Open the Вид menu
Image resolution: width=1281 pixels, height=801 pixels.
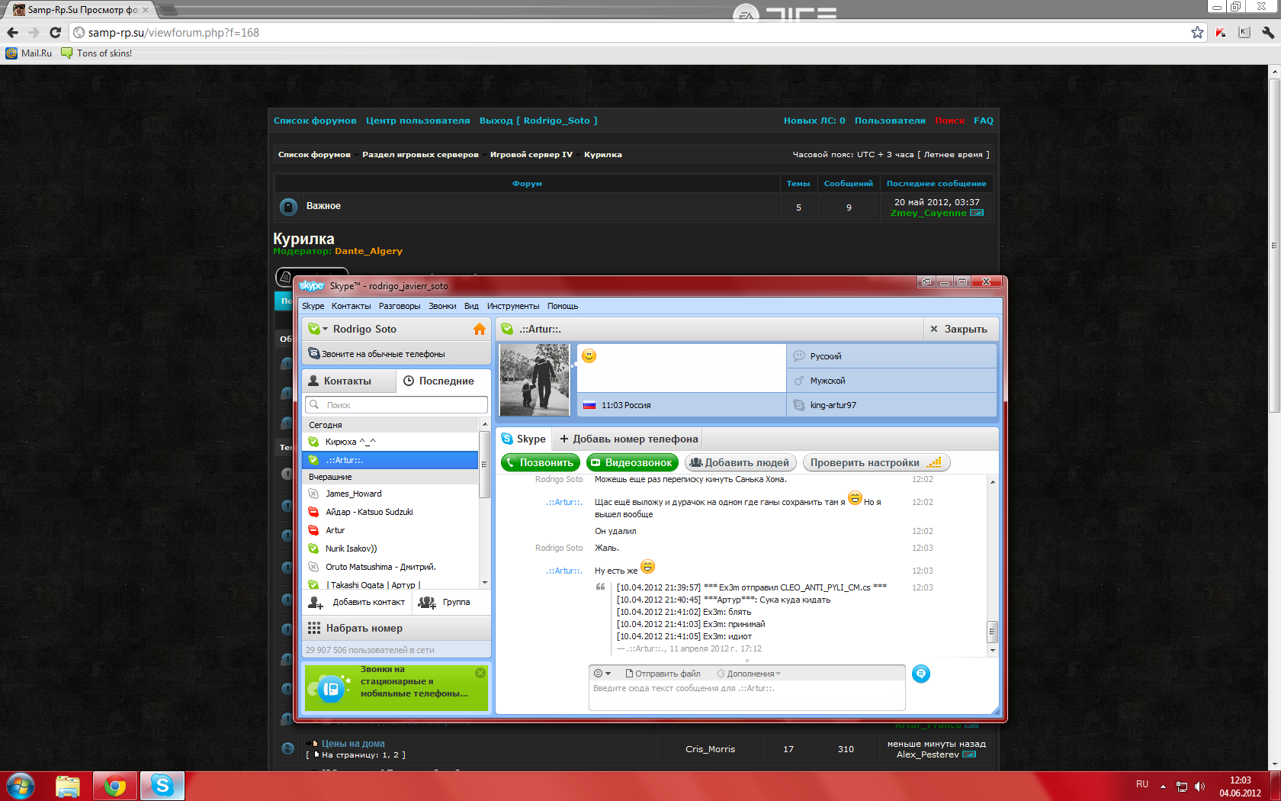pyautogui.click(x=471, y=307)
